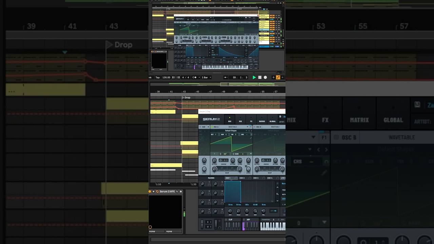The width and height of the screenshot is (434, 244).
Task: Click the Serum pitch bend wheel
Action: (x=202, y=224)
